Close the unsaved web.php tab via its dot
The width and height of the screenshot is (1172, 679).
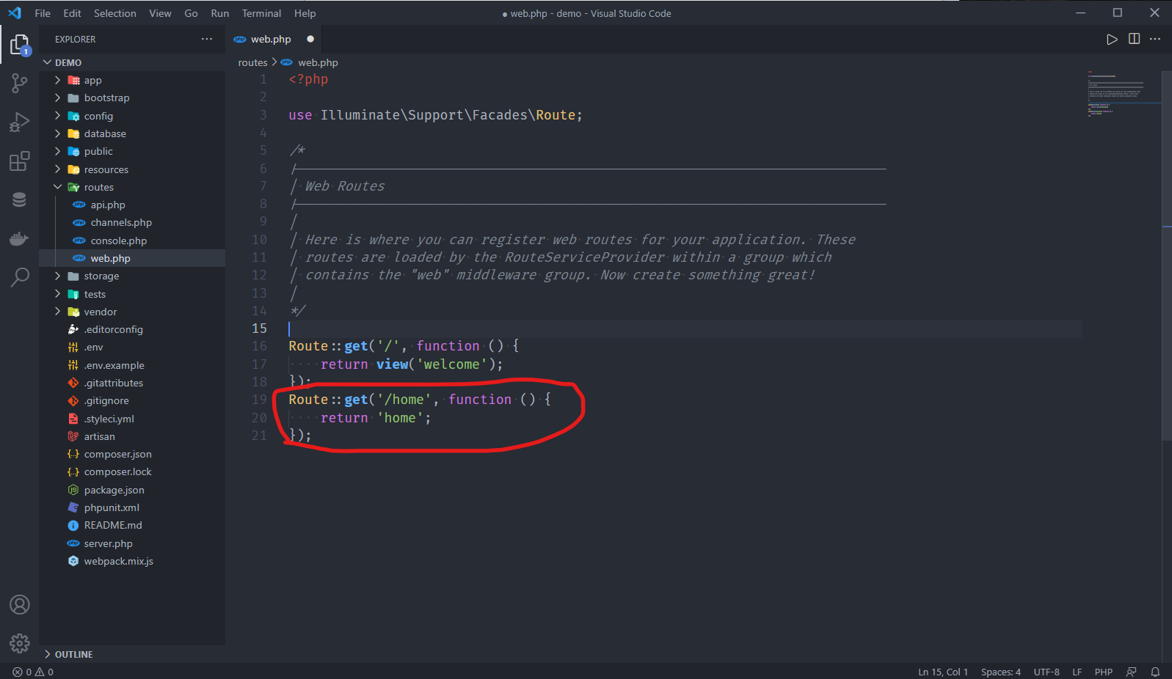tap(310, 39)
